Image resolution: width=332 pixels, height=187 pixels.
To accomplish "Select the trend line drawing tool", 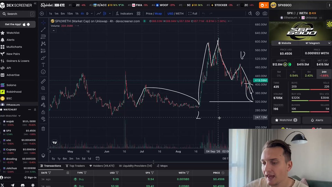I will coord(43,30).
